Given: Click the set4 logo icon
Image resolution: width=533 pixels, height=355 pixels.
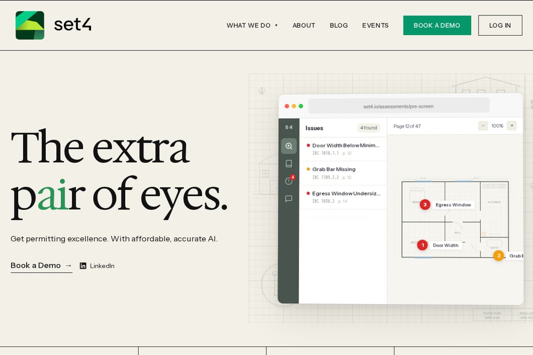Looking at the screenshot, I should (x=30, y=26).
